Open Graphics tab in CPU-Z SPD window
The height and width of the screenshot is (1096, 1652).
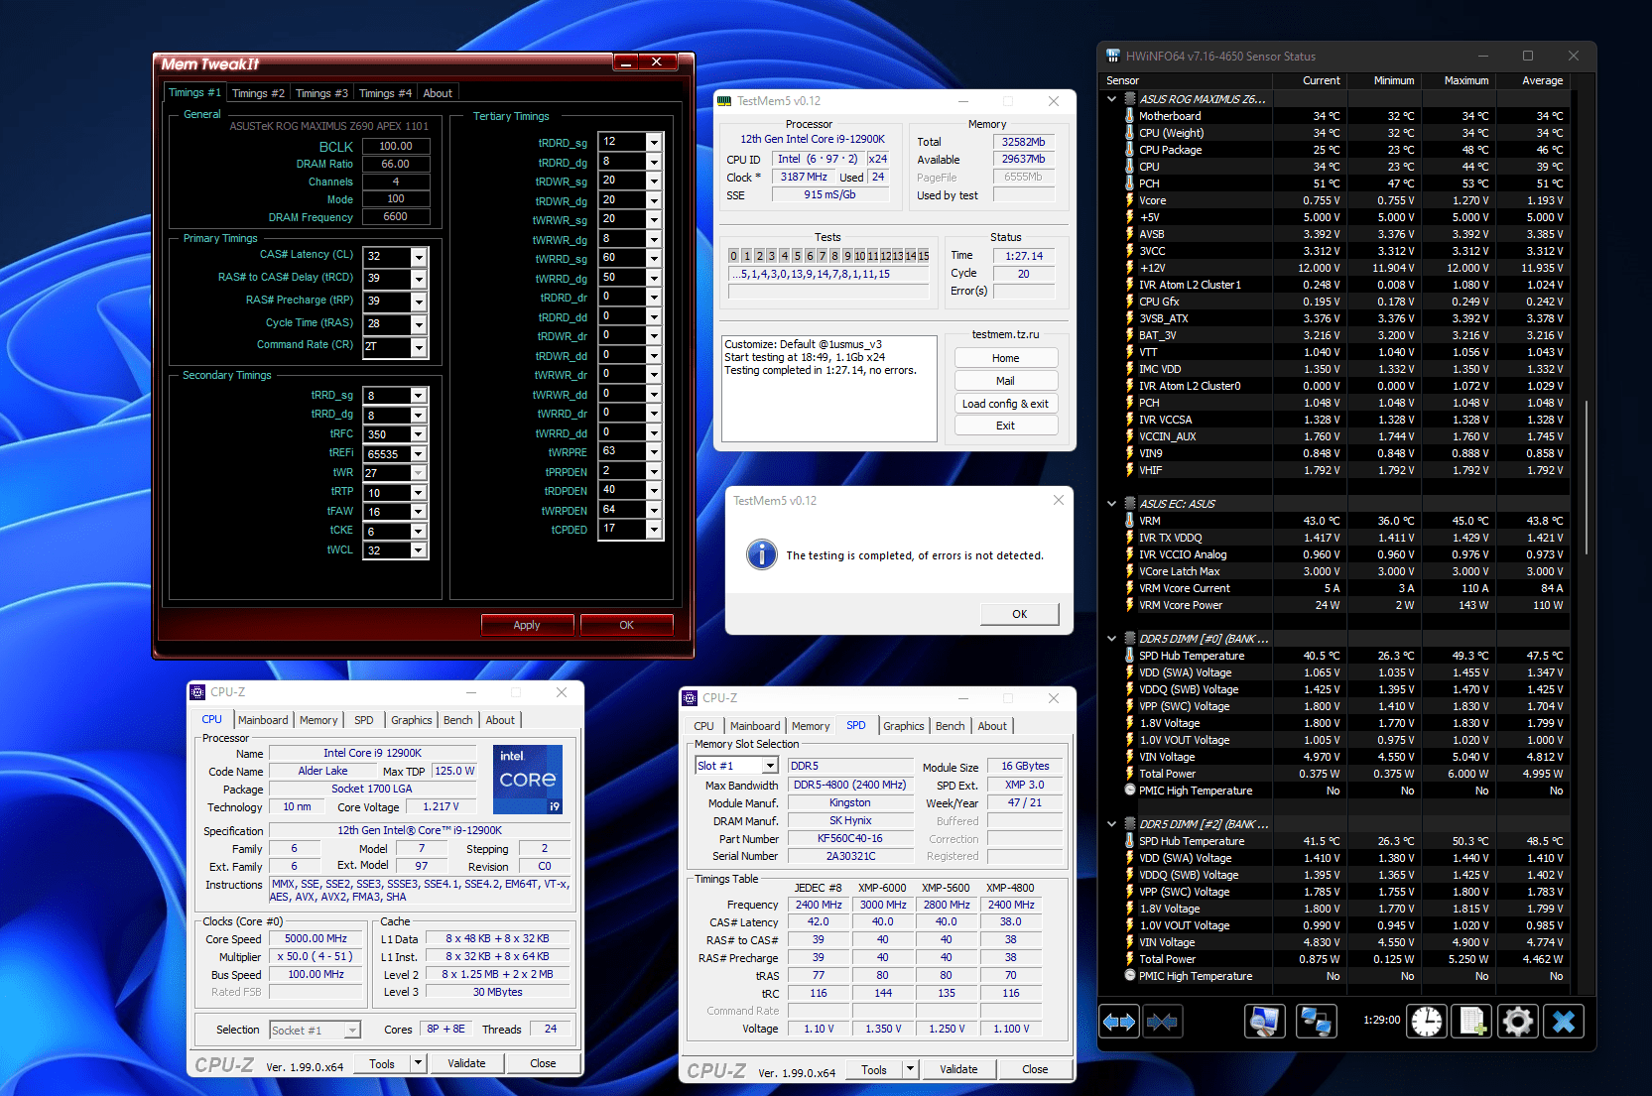(904, 726)
